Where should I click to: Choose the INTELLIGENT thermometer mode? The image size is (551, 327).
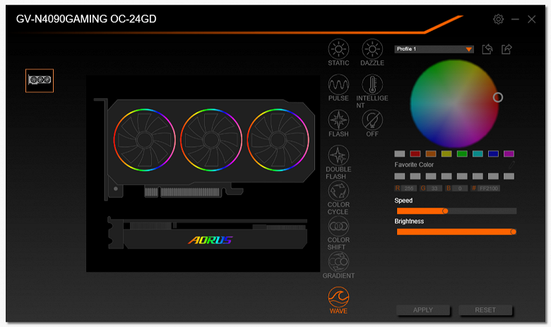click(x=372, y=91)
